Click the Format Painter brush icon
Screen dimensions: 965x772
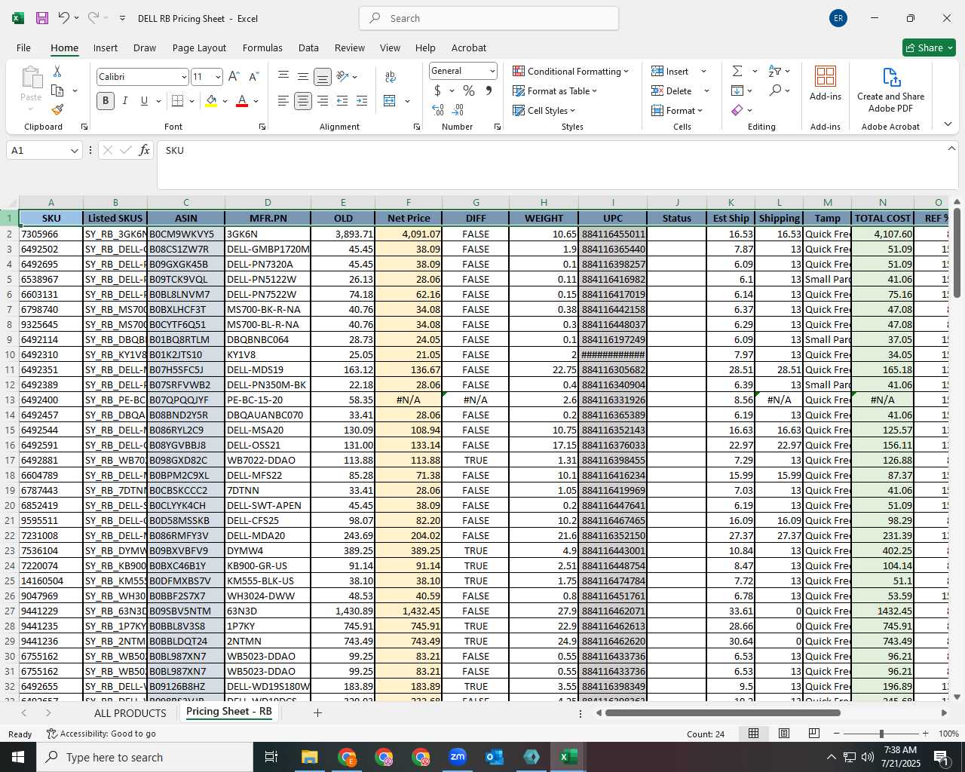pos(57,109)
